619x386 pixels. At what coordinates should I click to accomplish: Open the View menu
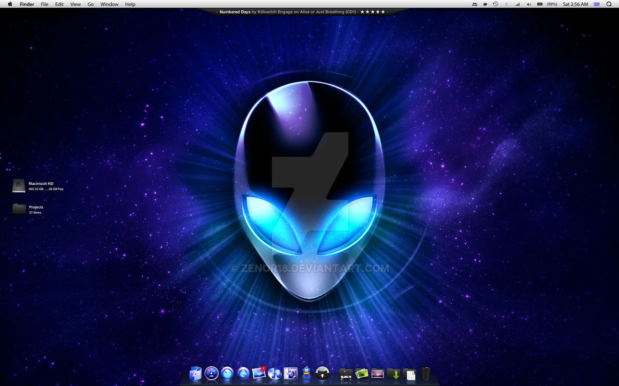point(75,4)
